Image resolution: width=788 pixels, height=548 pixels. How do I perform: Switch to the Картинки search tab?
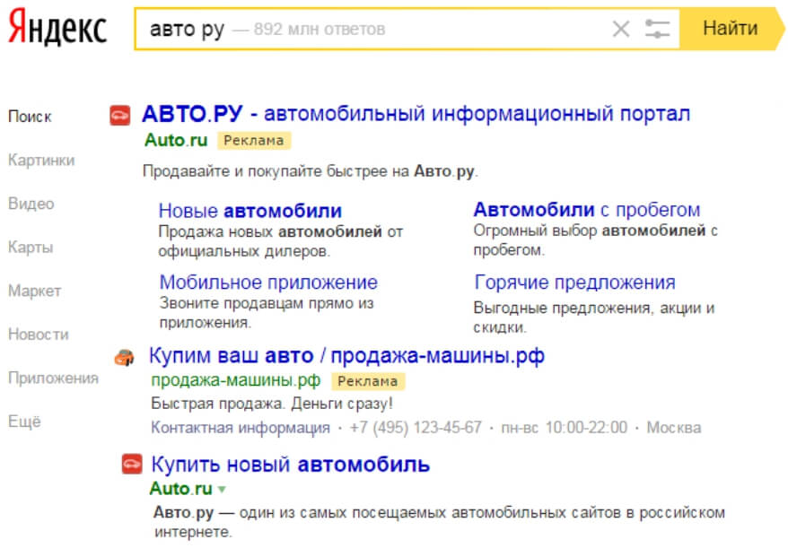(41, 161)
